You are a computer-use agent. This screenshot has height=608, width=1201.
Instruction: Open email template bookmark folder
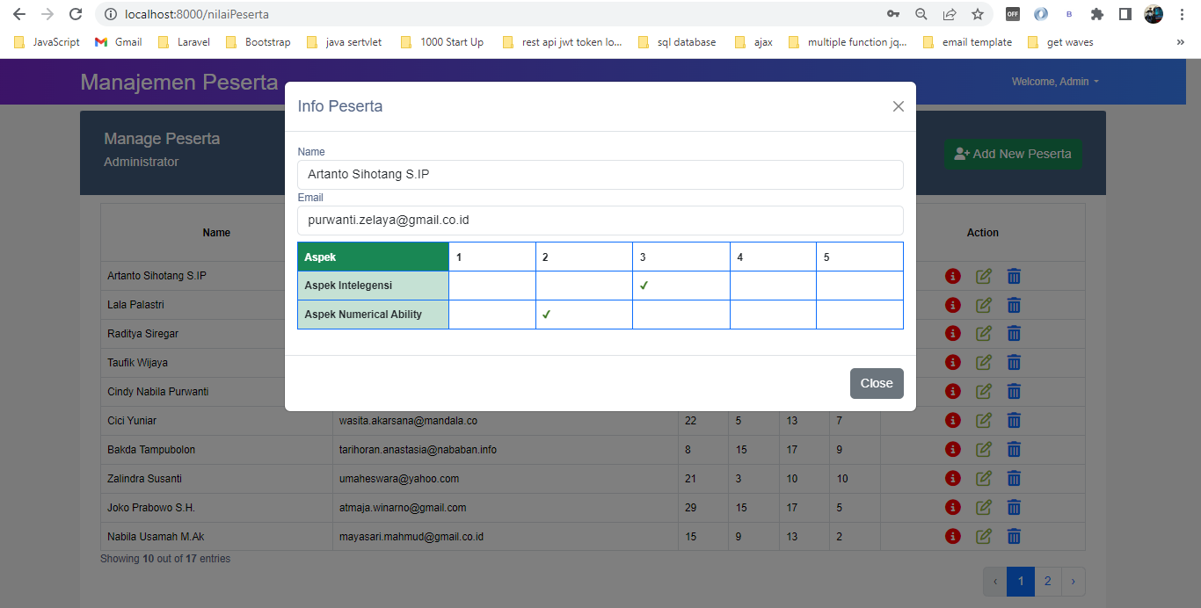click(x=967, y=42)
